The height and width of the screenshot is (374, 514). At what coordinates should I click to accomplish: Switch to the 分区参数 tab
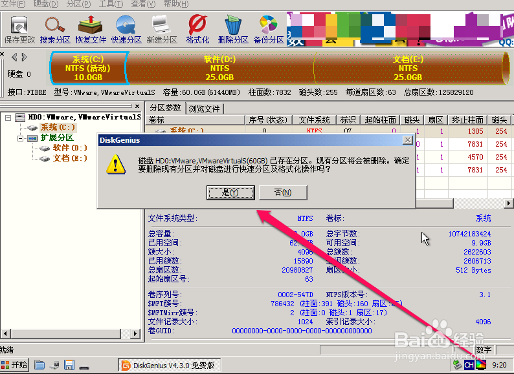pos(165,108)
